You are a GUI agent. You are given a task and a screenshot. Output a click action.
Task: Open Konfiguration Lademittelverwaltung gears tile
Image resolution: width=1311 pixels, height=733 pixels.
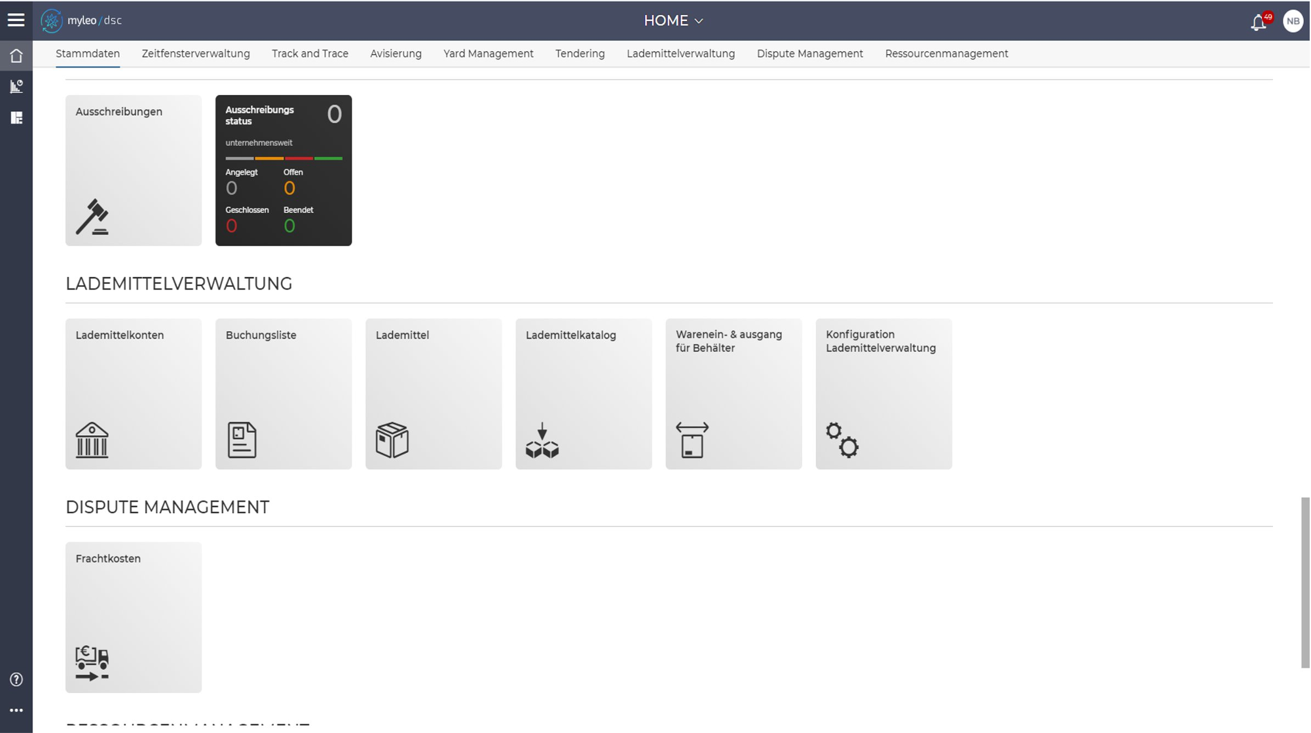point(883,393)
